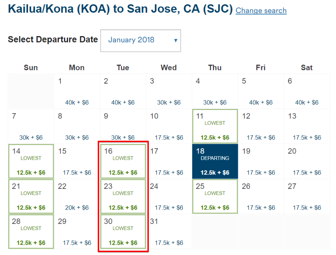Image resolution: width=336 pixels, height=255 pixels.
Task: Pick January 6 Saturday date
Action: (307, 91)
